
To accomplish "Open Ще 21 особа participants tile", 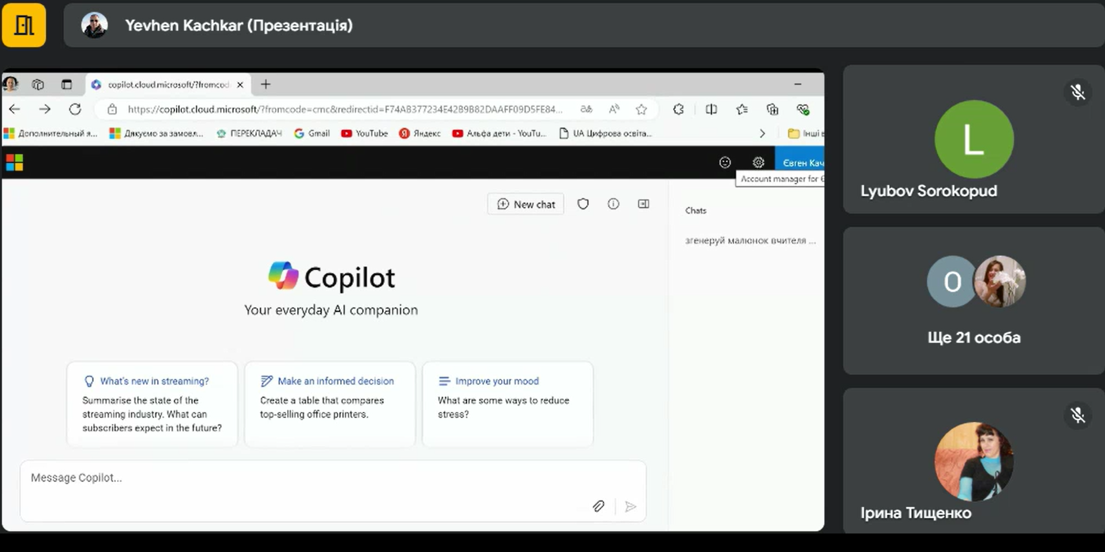I will click(x=974, y=301).
